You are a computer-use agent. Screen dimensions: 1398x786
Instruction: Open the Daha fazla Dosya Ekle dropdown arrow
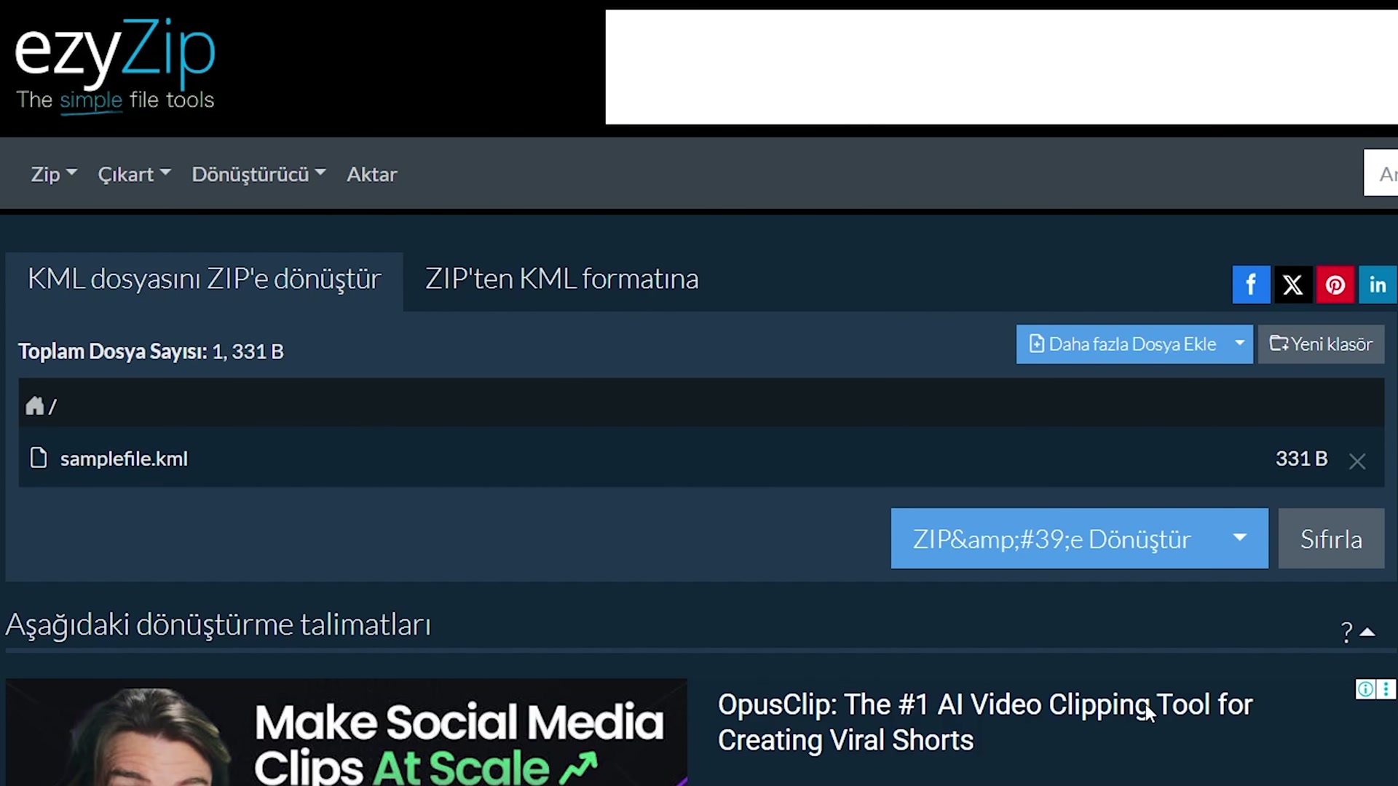pyautogui.click(x=1240, y=344)
